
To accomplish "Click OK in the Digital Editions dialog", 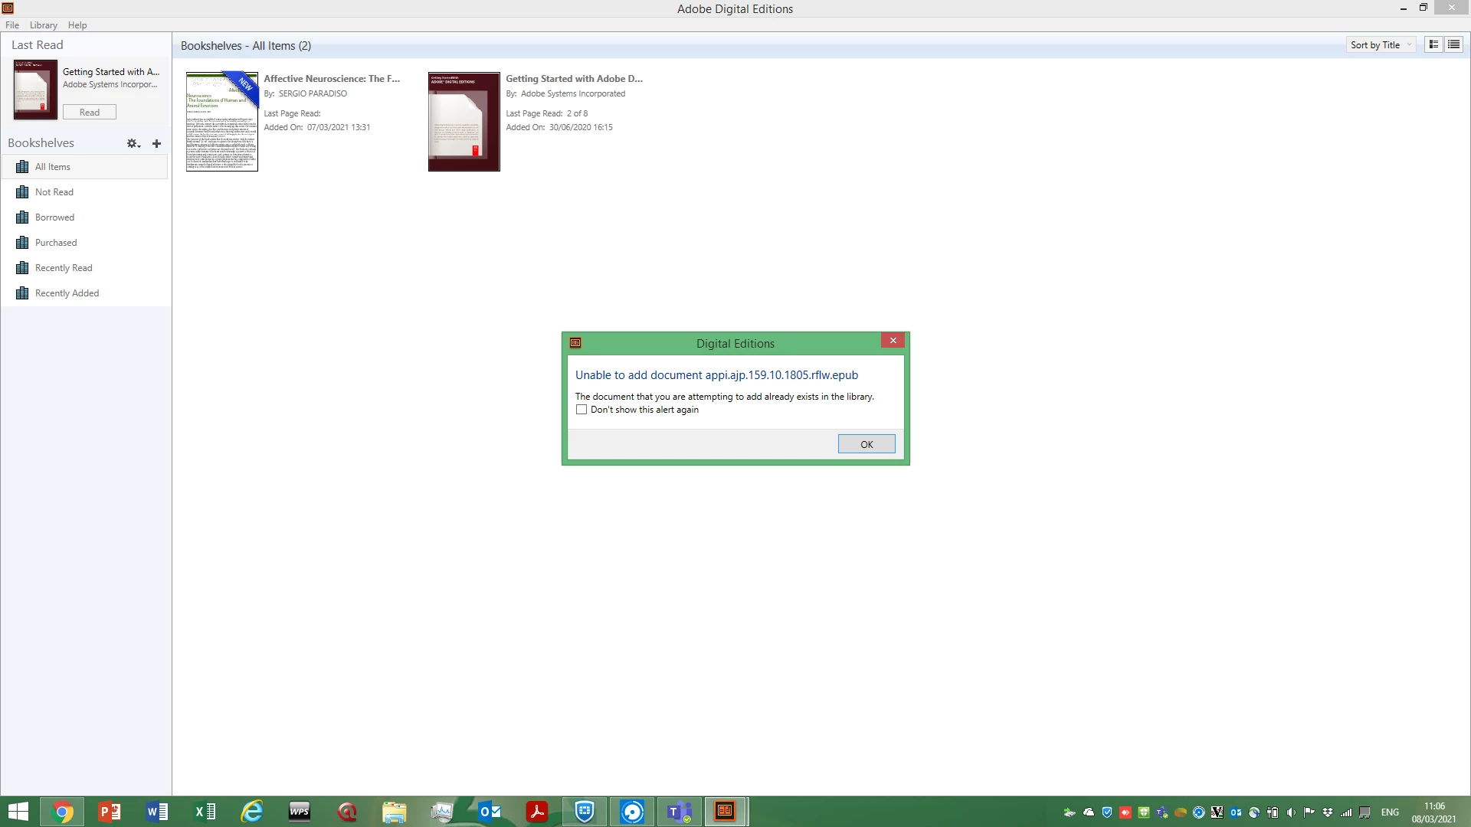I will click(866, 444).
